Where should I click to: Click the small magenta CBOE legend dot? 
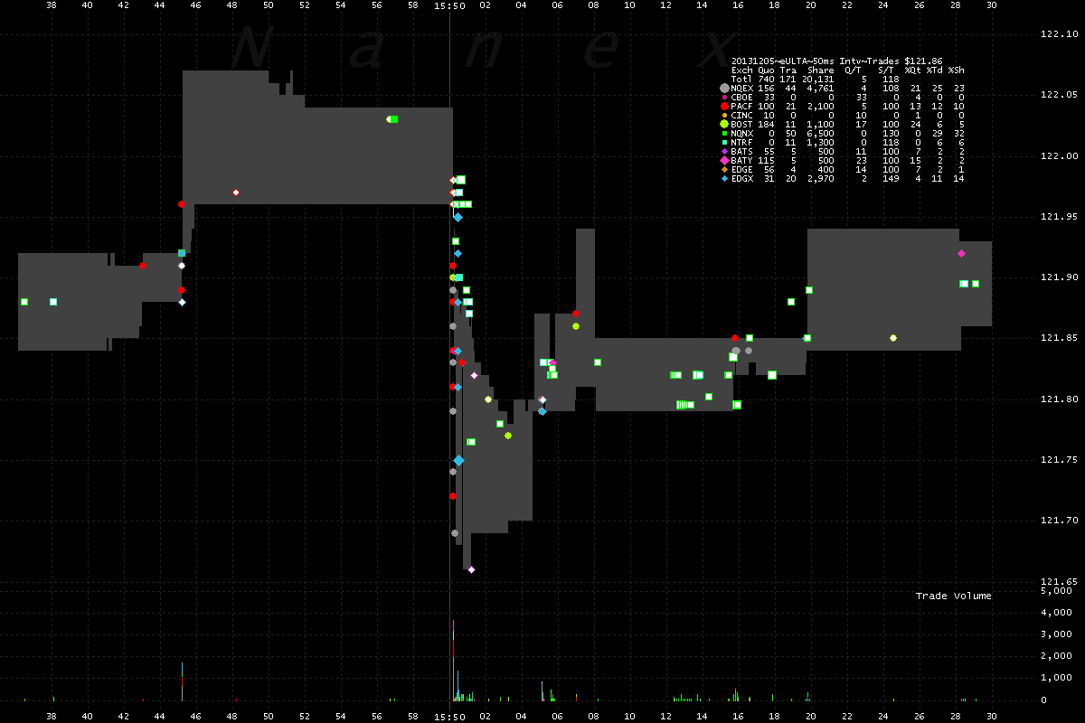tap(724, 98)
